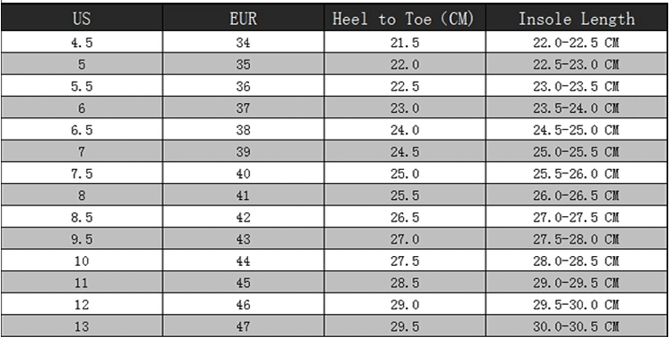This screenshot has height=345, width=670.
Task: Select US size 6.5 cell
Action: click(82, 130)
